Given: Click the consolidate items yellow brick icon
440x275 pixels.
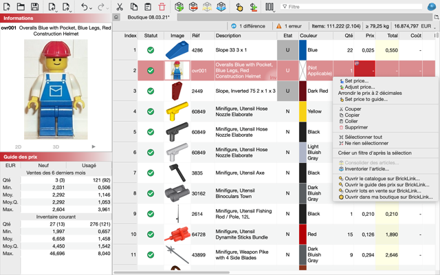Looking at the screenshot, I should click(207, 6).
